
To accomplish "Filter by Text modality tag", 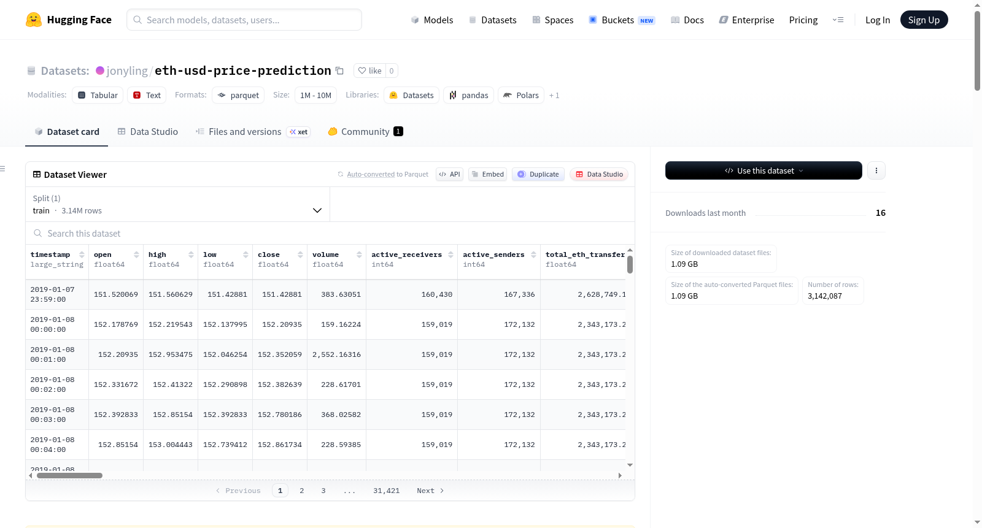I will [147, 95].
